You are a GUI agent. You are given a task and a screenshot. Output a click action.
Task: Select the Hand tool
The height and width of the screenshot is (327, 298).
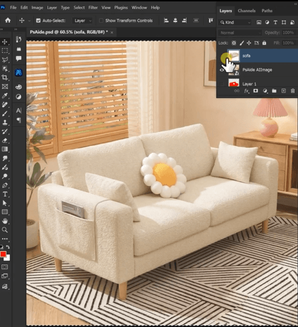5,221
